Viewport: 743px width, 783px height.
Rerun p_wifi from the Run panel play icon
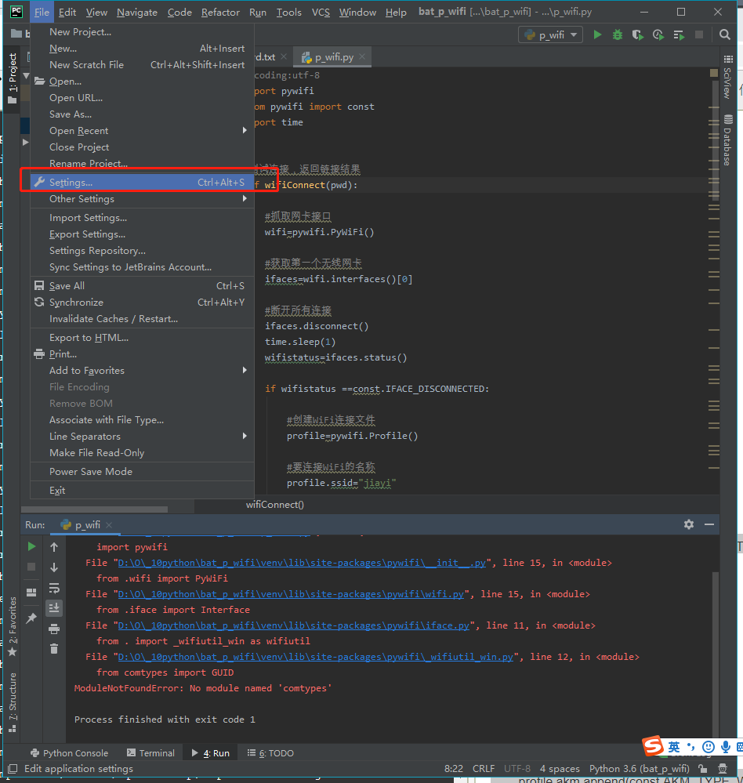[31, 546]
